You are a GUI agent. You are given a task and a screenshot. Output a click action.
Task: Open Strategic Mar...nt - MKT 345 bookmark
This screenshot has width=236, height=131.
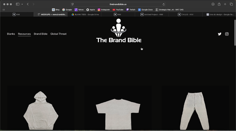169,10
